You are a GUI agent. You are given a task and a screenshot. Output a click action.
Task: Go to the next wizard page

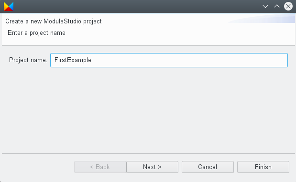point(152,167)
